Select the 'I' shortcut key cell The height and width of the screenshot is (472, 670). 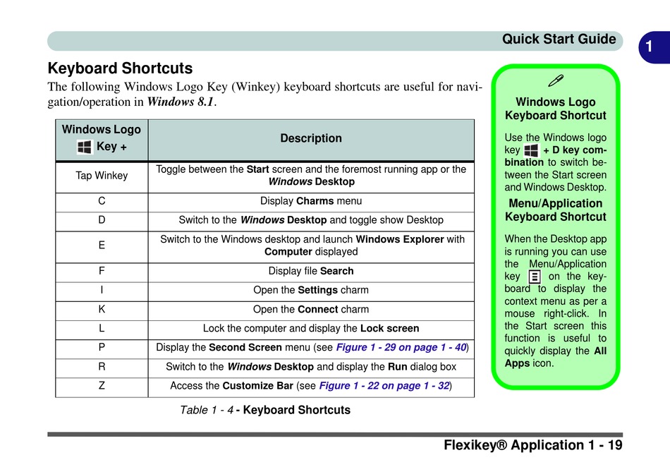pos(102,291)
